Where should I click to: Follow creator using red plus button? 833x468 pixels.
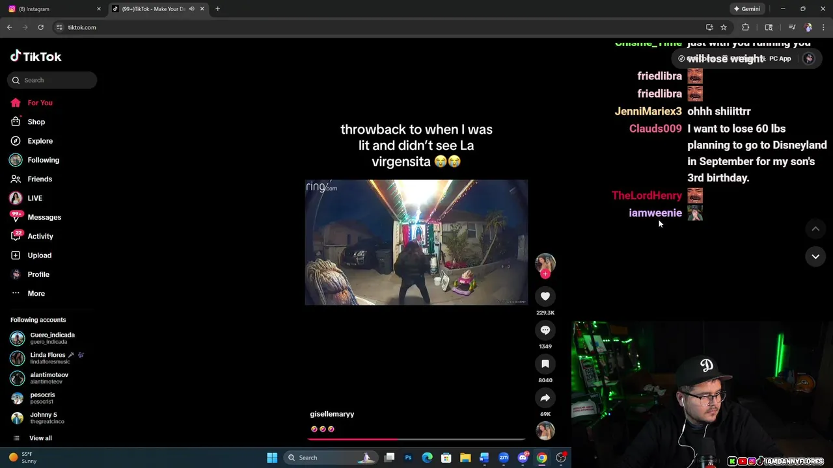tap(545, 274)
